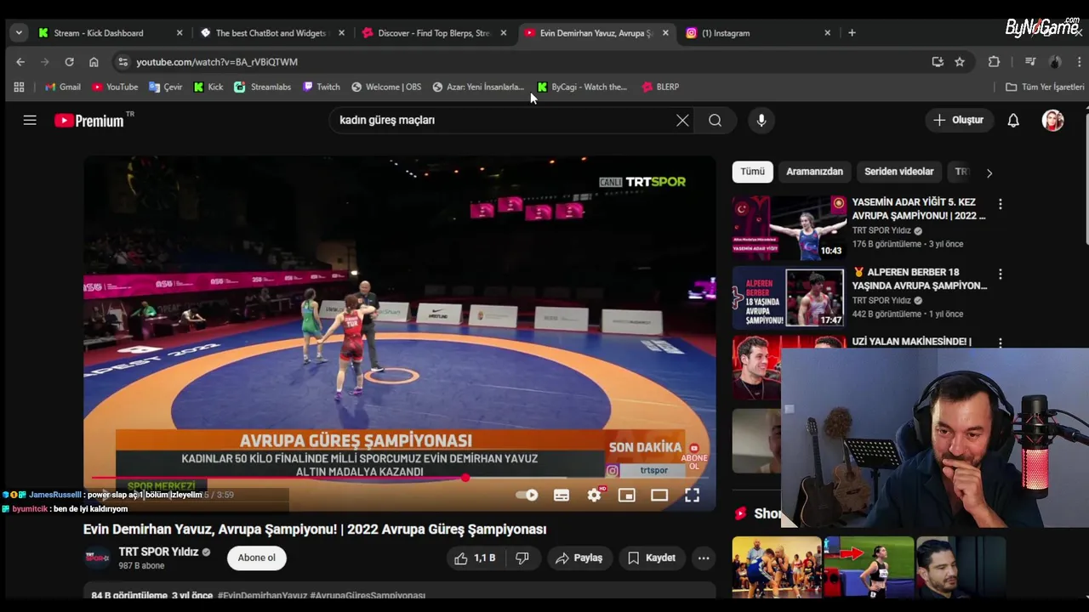Select the Aramanızdan filter chip
1089x612 pixels.
pos(814,172)
